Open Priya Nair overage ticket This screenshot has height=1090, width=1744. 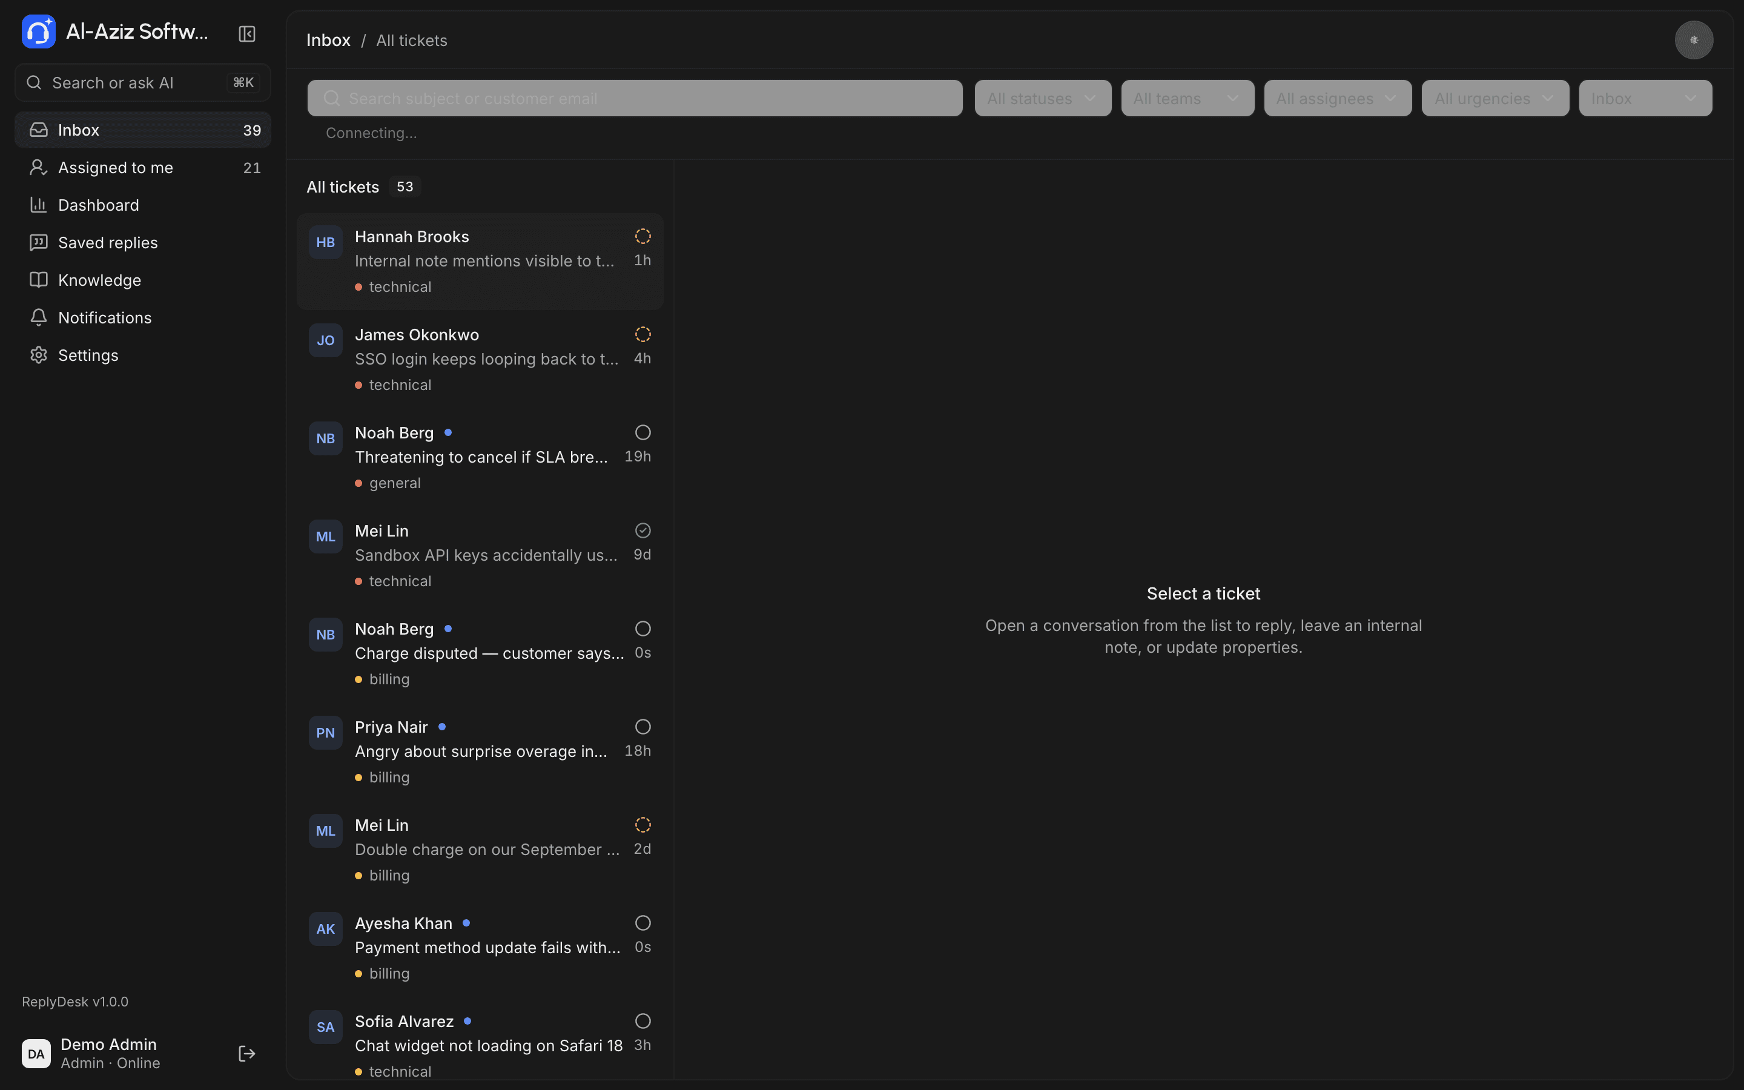[x=480, y=752]
